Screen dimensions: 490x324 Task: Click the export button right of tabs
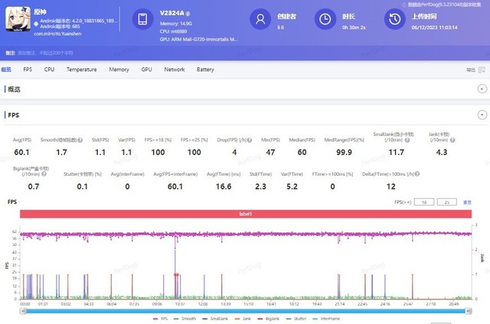[472, 70]
